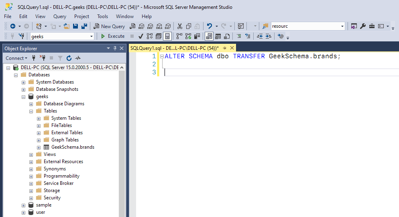Open an XMLA query icon
The width and height of the screenshot is (399, 217).
coord(159,26)
